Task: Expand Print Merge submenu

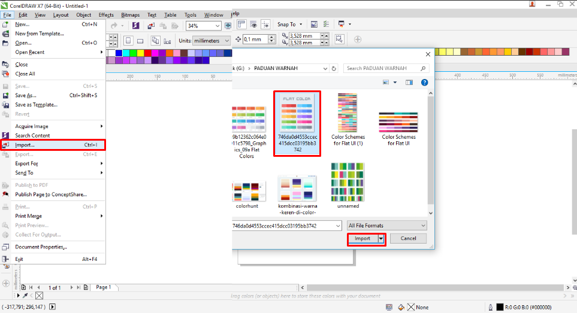Action: [53, 216]
